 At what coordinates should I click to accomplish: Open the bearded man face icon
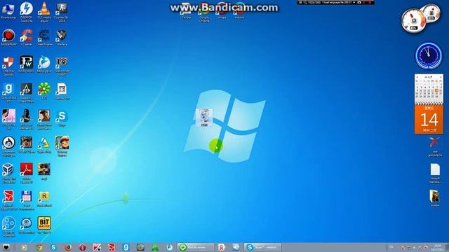(44, 171)
